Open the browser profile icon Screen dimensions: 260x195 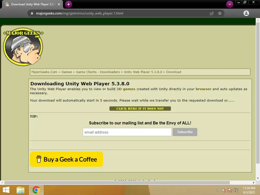point(246,13)
